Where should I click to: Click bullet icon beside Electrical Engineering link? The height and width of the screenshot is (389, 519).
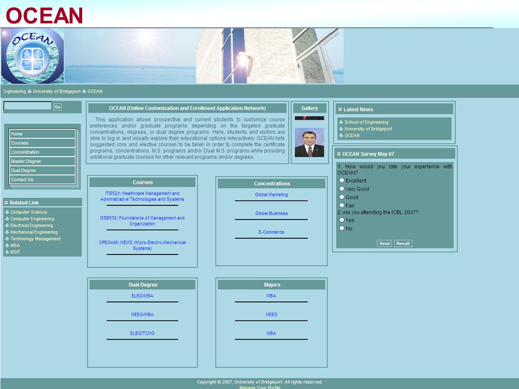[7, 225]
